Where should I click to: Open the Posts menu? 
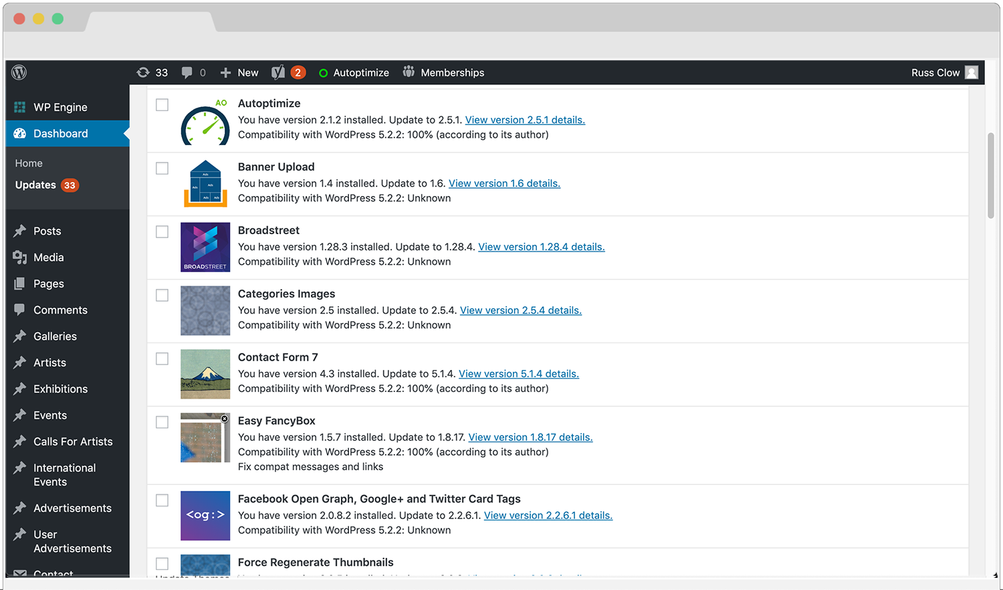coord(68,231)
